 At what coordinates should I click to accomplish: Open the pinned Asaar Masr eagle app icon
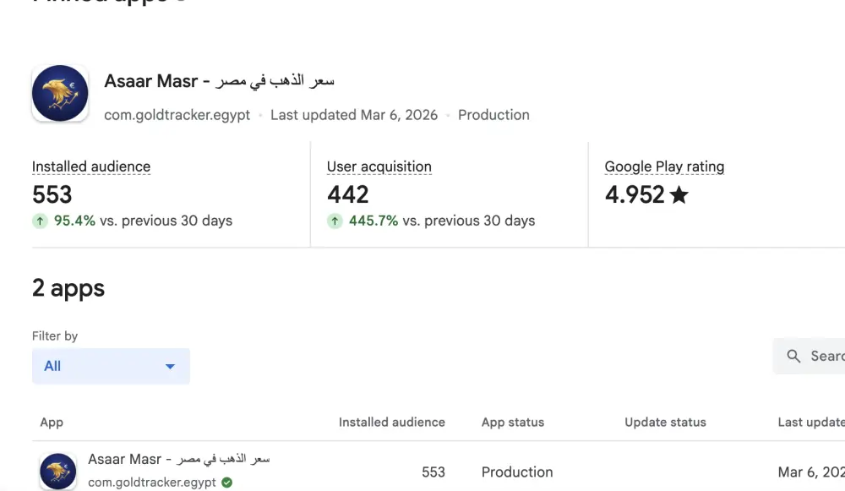point(60,93)
